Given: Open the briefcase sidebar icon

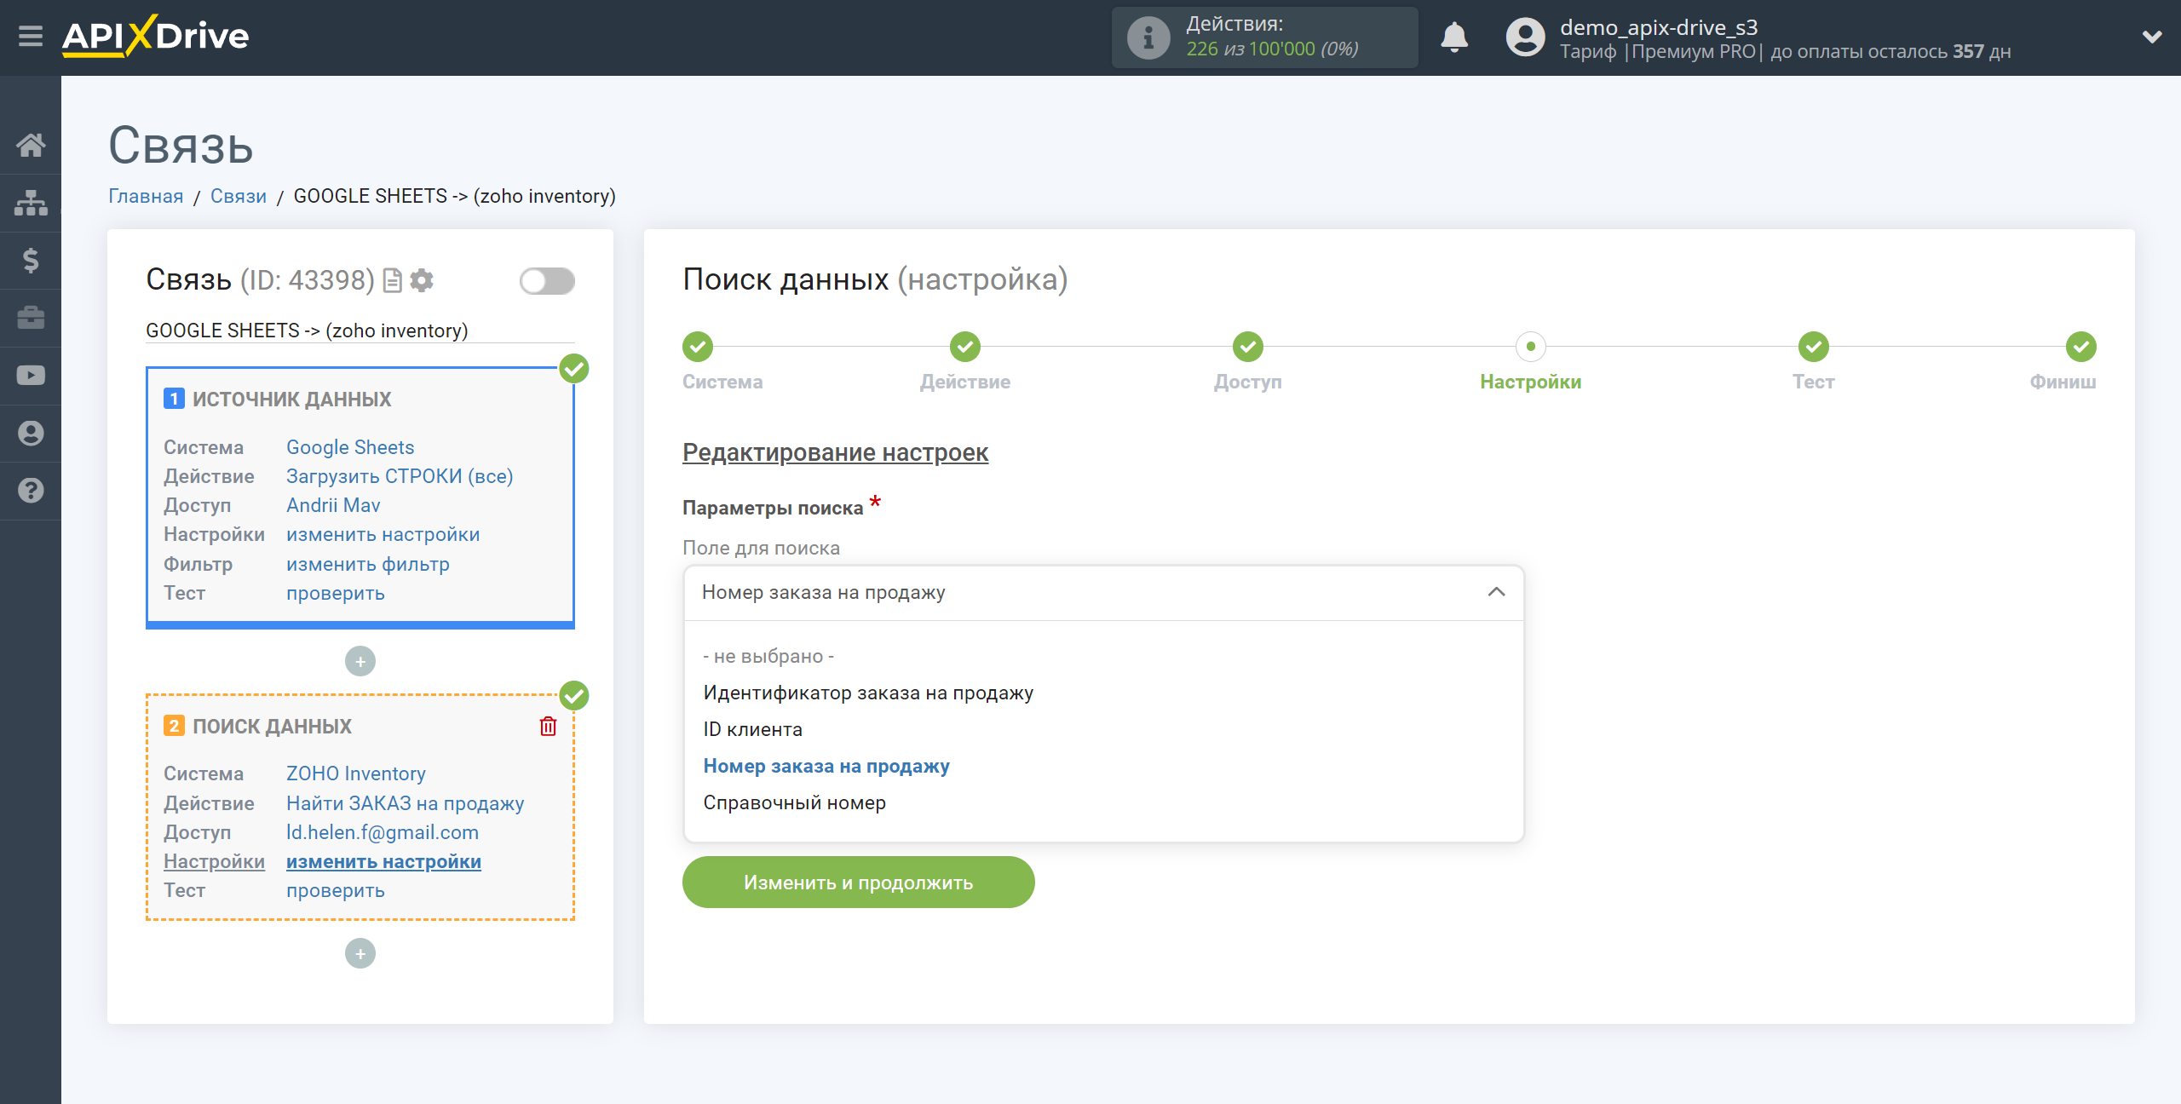Looking at the screenshot, I should pyautogui.click(x=31, y=318).
